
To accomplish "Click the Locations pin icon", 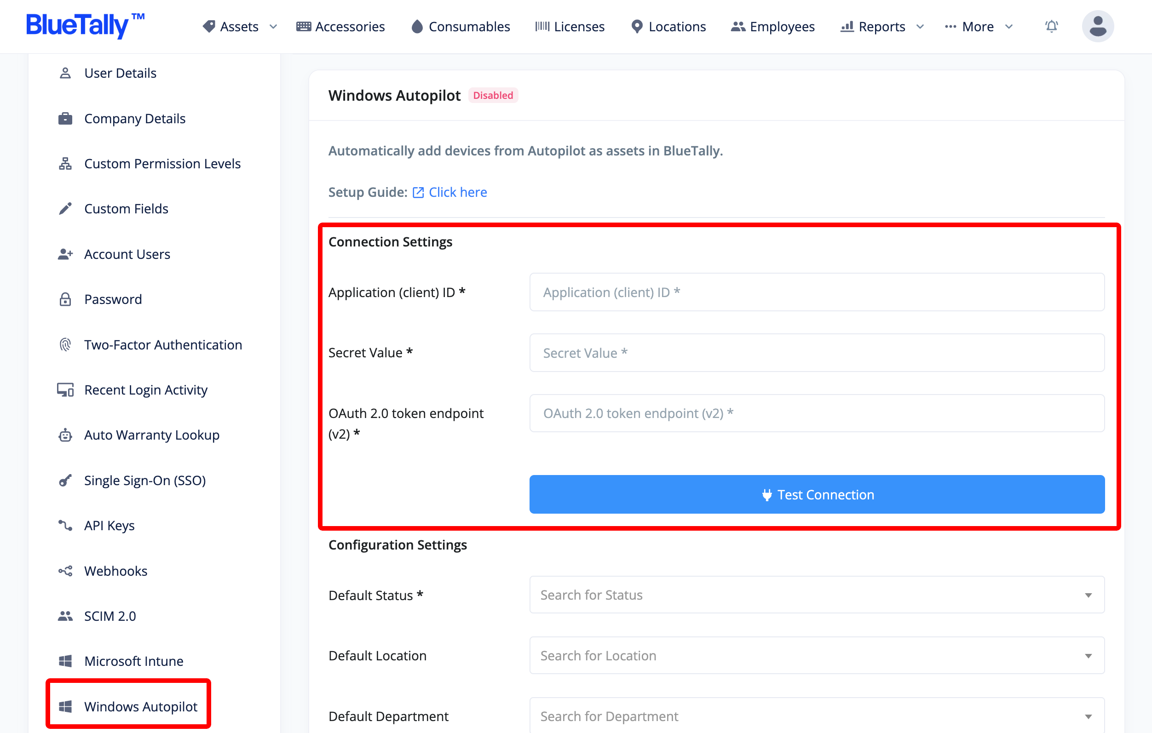I will tap(637, 26).
